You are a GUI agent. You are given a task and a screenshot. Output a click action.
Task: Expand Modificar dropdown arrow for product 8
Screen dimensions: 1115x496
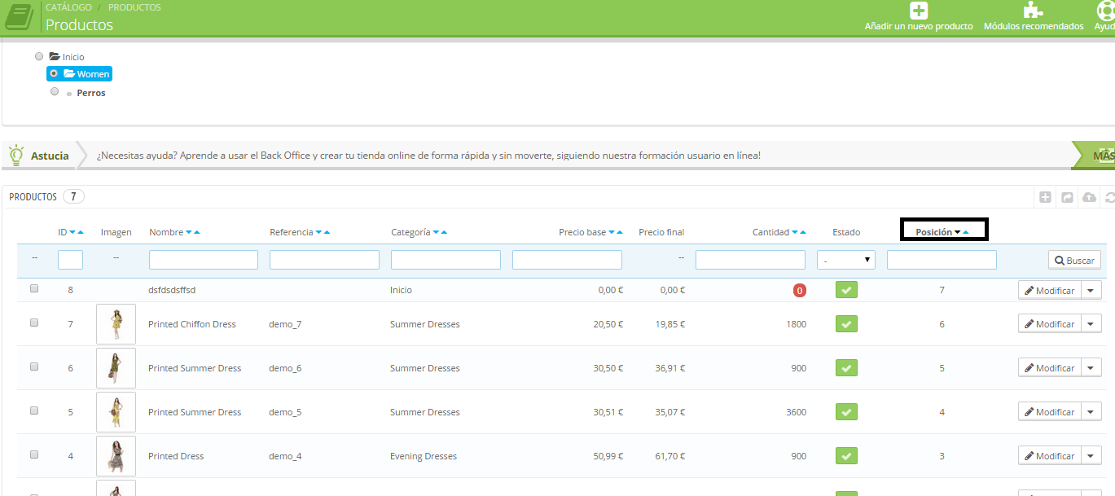[1091, 291]
